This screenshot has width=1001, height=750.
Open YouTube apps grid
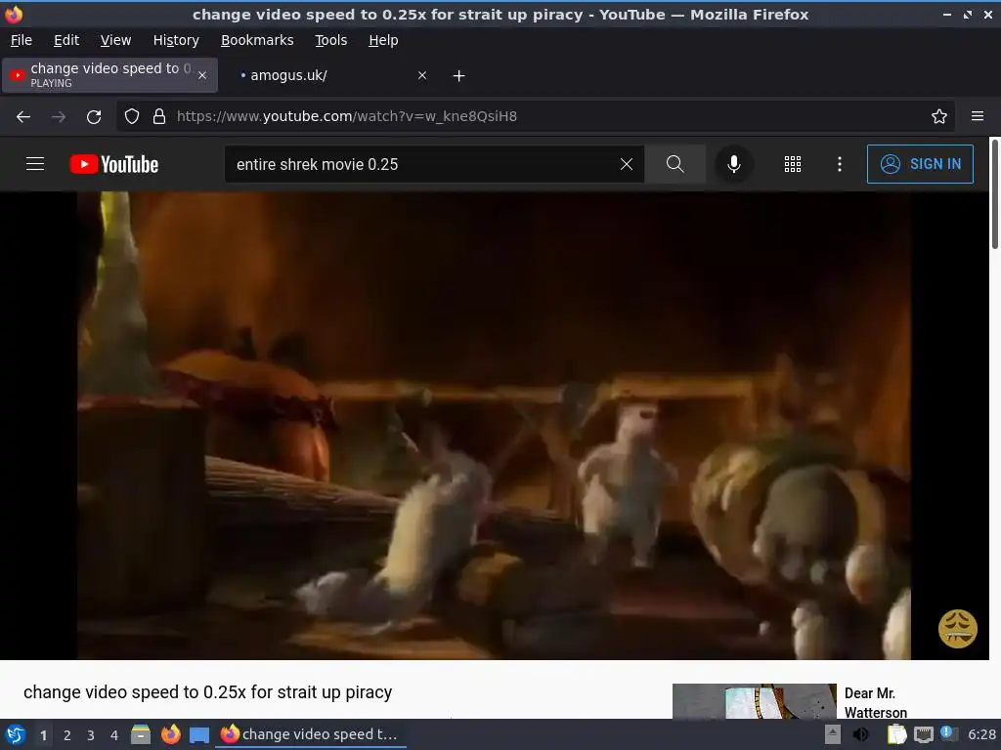tap(792, 164)
